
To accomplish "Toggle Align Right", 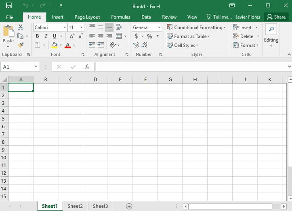I will coord(109,36).
